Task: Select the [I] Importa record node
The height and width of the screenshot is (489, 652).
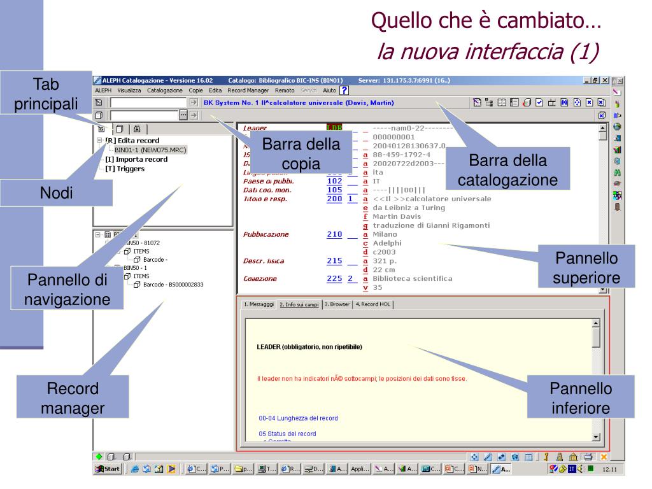Action: (136, 159)
